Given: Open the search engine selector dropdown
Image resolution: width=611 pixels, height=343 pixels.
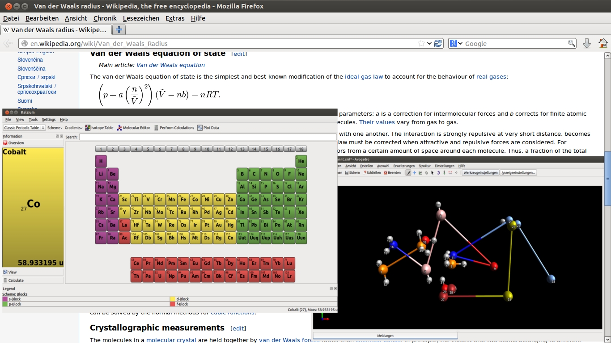Looking at the screenshot, I should pyautogui.click(x=456, y=43).
